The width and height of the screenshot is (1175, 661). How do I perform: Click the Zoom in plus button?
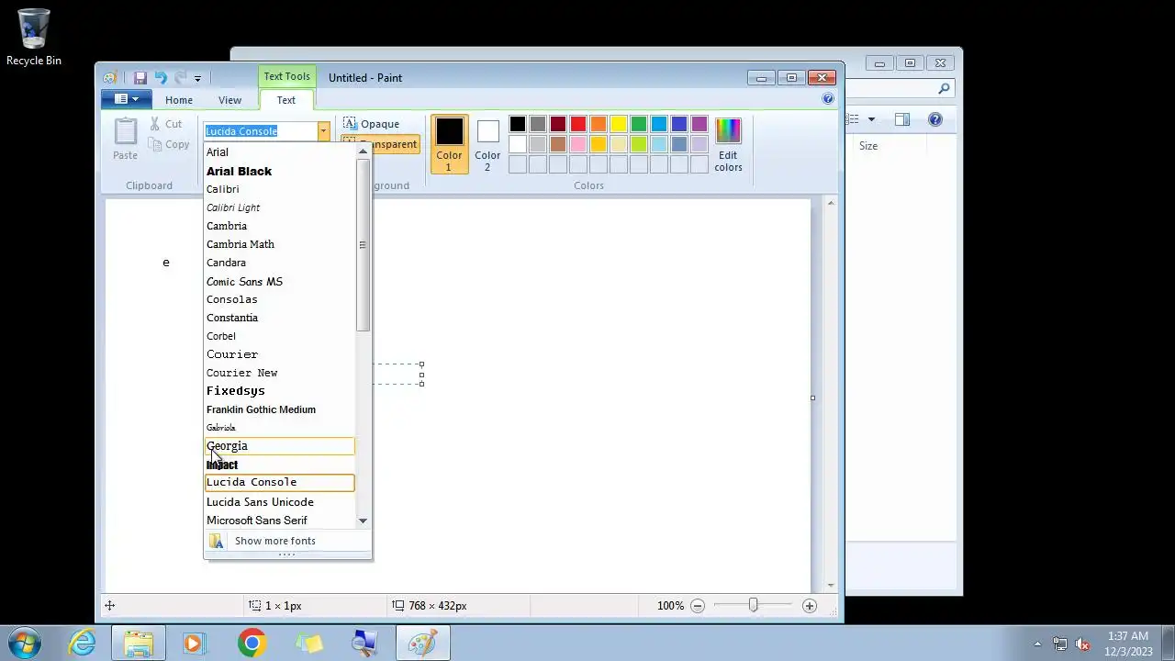coord(809,606)
